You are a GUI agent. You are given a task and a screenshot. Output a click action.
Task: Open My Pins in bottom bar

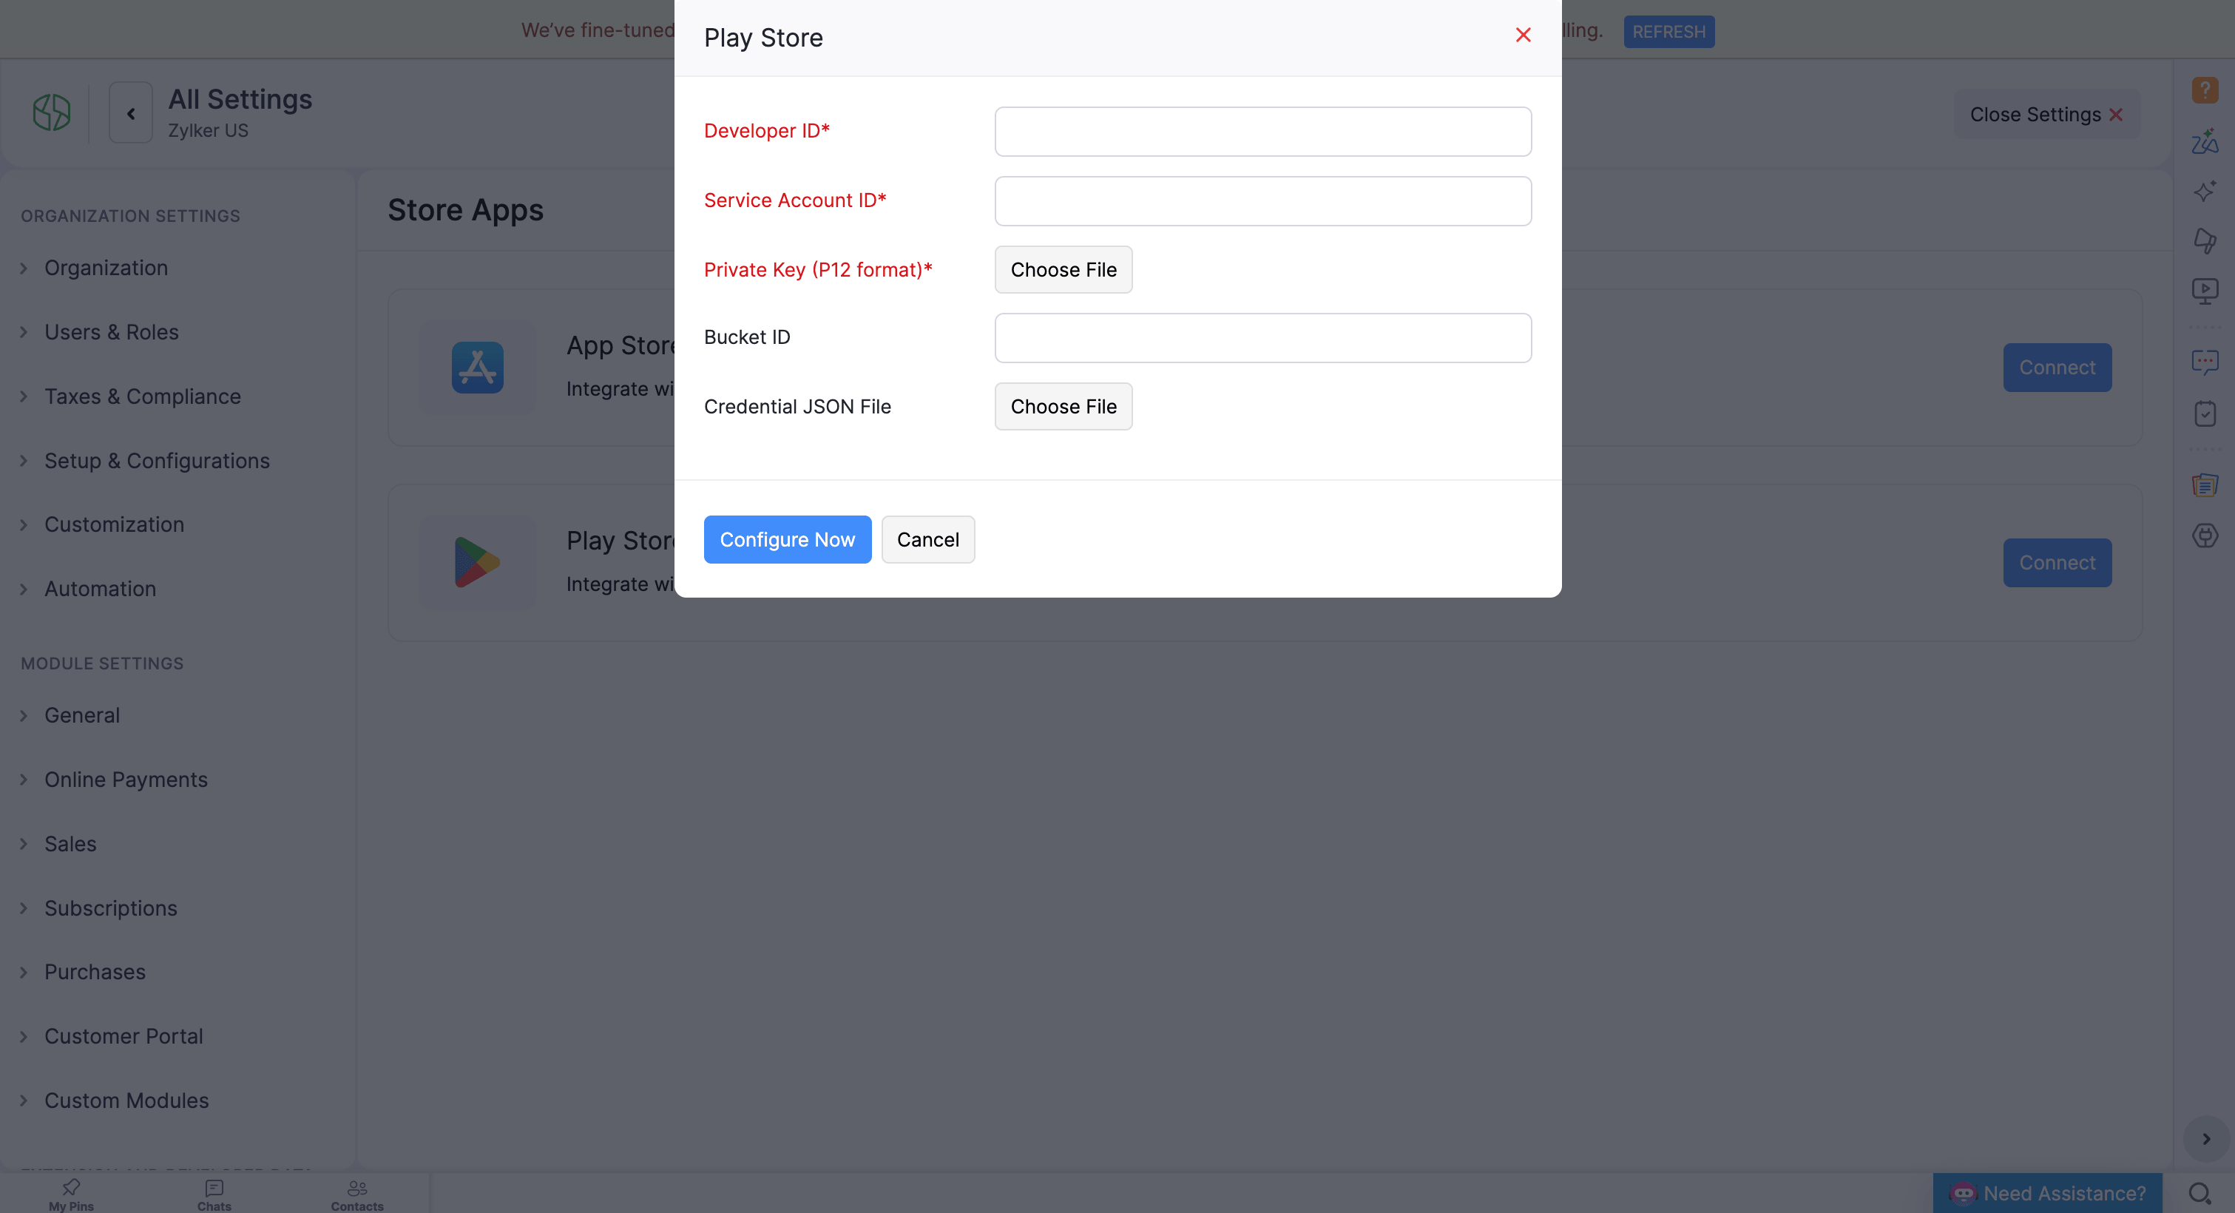(71, 1194)
